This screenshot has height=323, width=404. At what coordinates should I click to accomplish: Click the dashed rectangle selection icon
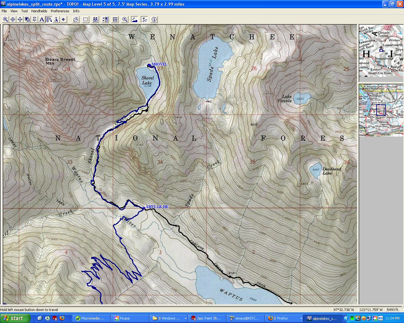(86, 20)
